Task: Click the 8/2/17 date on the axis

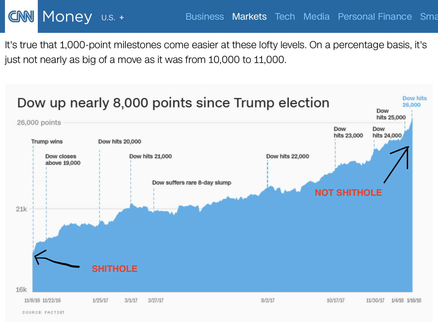Action: [268, 300]
